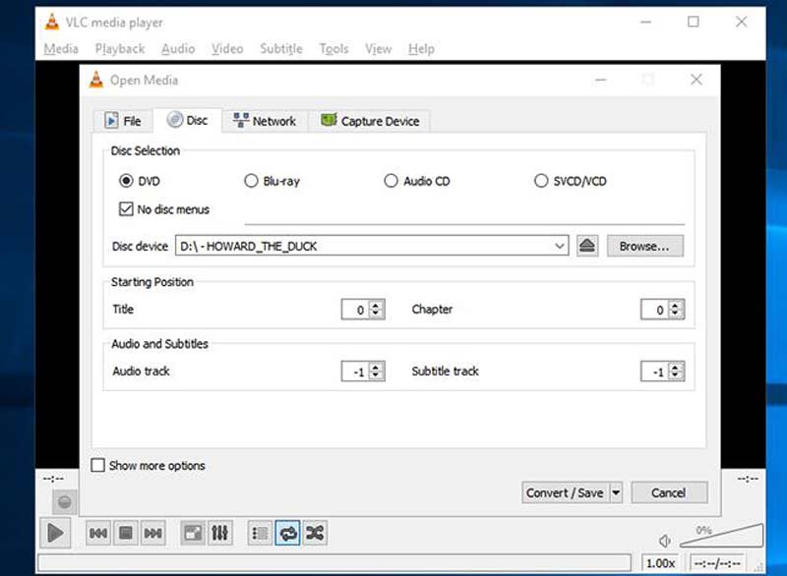Open the Convert / Save dropdown arrow
Image resolution: width=787 pixels, height=576 pixels.
coord(616,492)
